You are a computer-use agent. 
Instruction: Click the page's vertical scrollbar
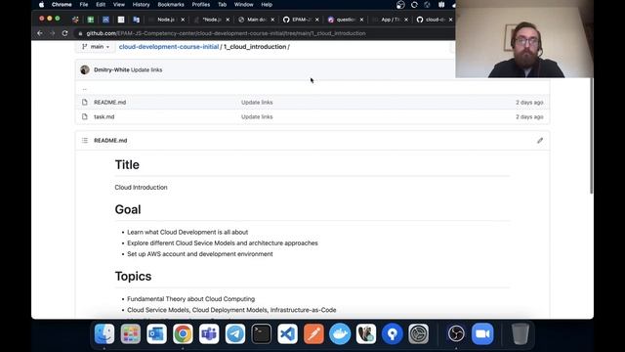point(592,136)
